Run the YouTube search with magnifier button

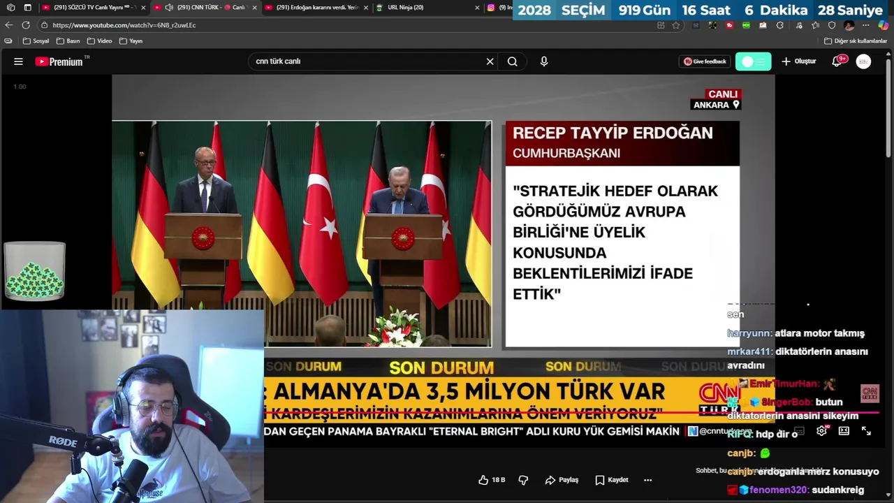(512, 61)
